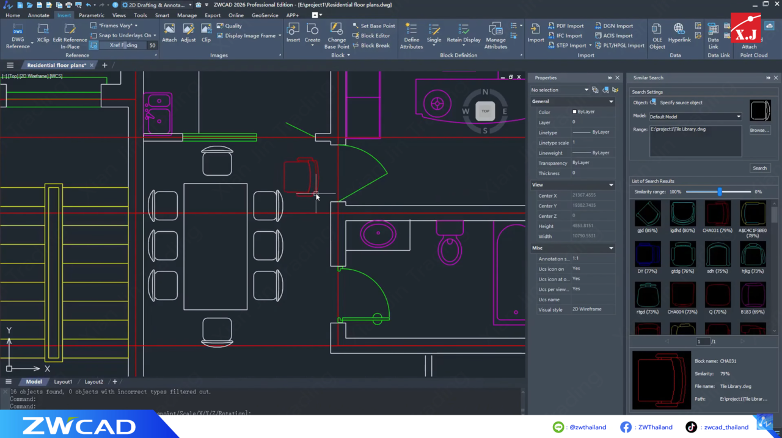Click the Similarity range slider handle

pos(720,192)
